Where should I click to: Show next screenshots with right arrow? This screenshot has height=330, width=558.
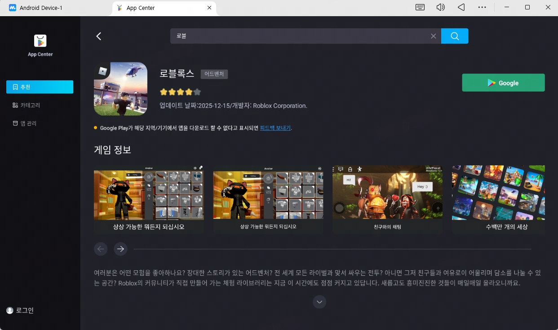point(120,249)
